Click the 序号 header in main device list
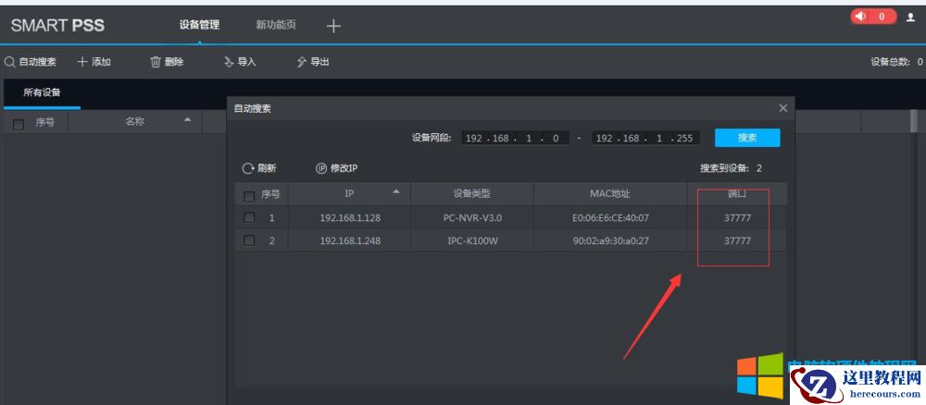The image size is (926, 405). click(44, 123)
